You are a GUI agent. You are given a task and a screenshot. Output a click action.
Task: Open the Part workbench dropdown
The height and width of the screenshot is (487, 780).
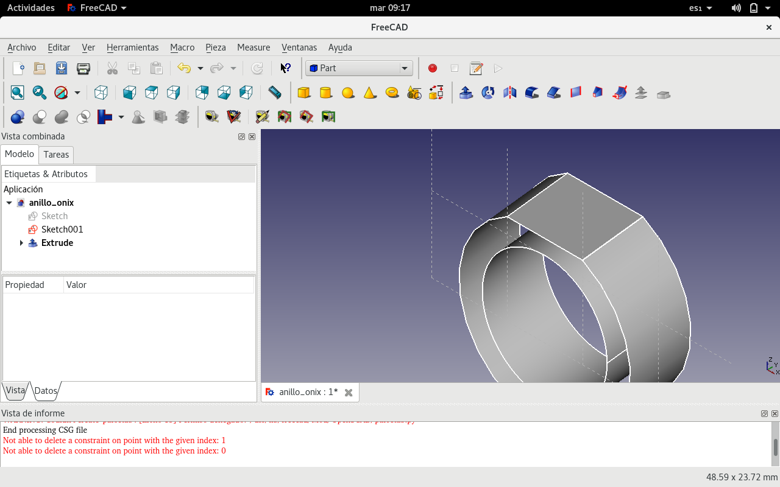[x=359, y=68]
